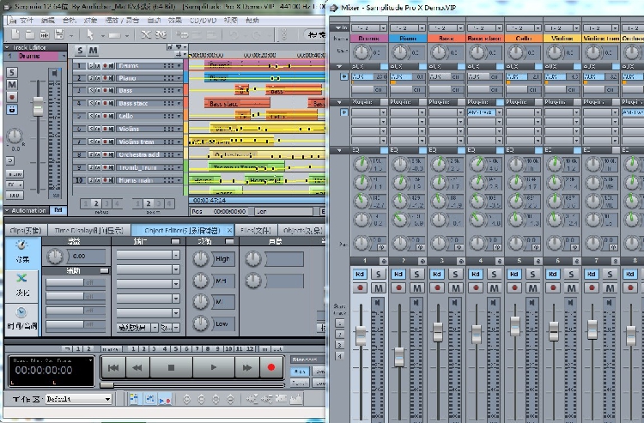Solo the Drums track in Track Editor panel
Image resolution: width=644 pixels, height=423 pixels.
click(x=12, y=73)
